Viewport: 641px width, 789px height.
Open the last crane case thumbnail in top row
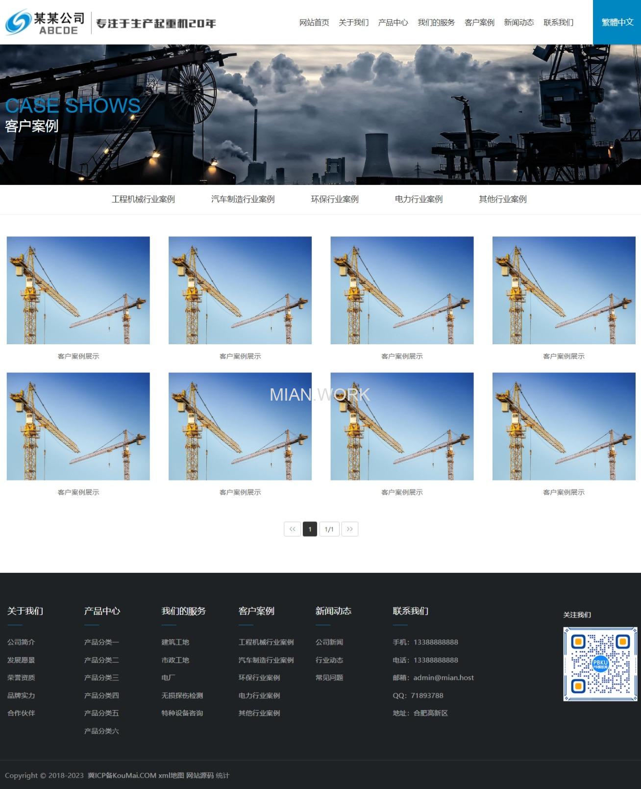coord(564,290)
